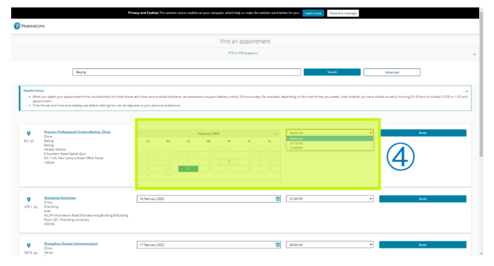
Task: Focus the Beijing location search field
Action: click(x=187, y=72)
